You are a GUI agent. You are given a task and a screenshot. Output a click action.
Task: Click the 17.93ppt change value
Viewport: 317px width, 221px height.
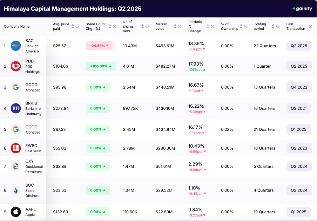point(195,69)
